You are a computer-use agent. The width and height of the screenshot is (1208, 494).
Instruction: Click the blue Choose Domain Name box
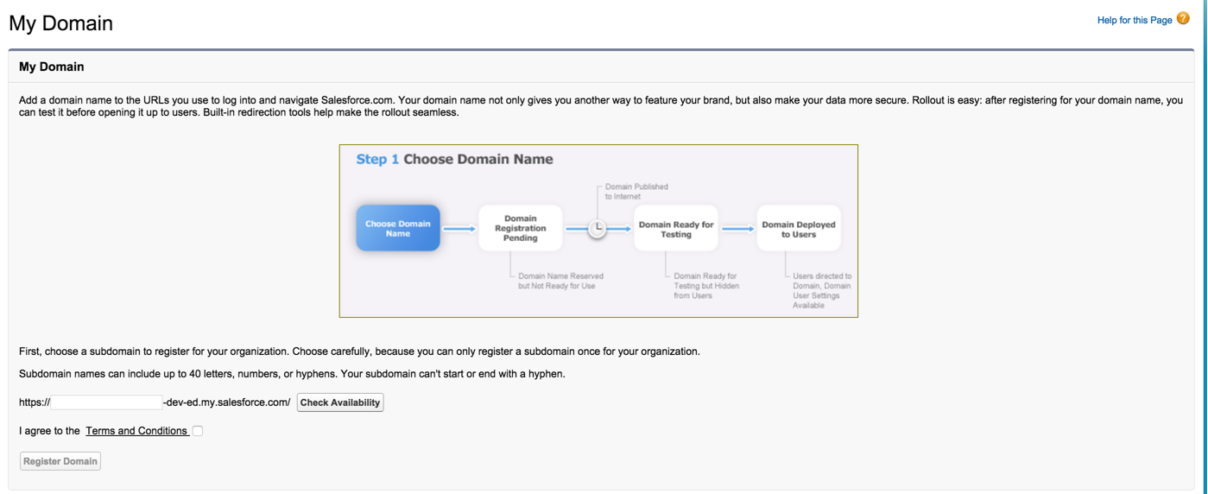(x=398, y=229)
